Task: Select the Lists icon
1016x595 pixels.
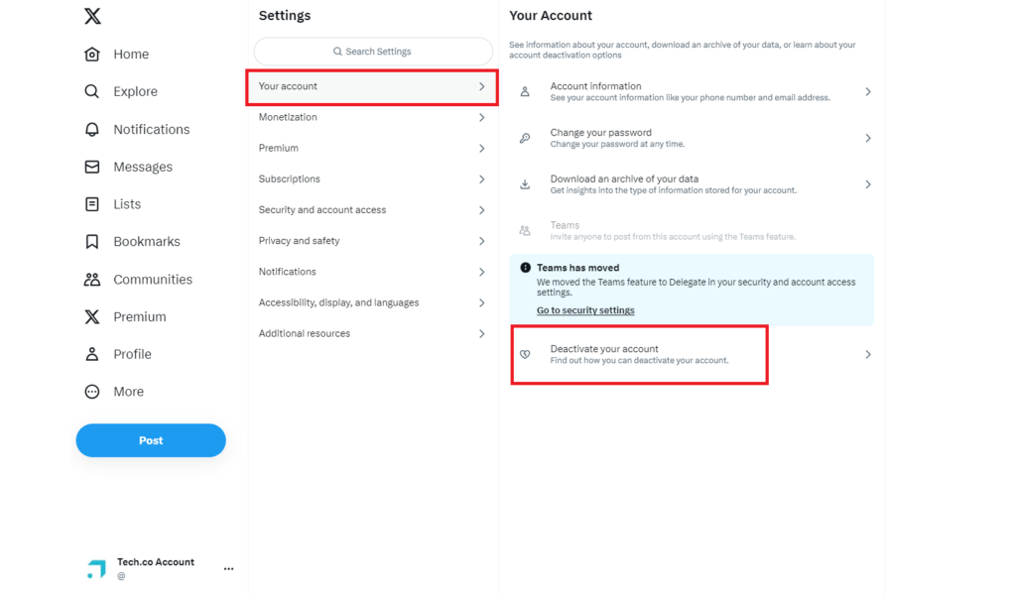Action: tap(92, 203)
